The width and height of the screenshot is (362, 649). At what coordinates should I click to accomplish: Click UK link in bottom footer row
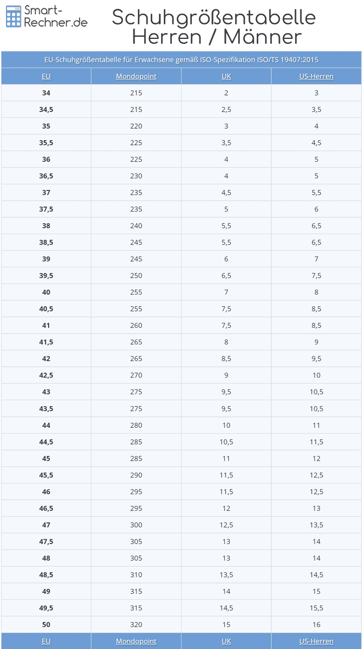click(x=226, y=641)
